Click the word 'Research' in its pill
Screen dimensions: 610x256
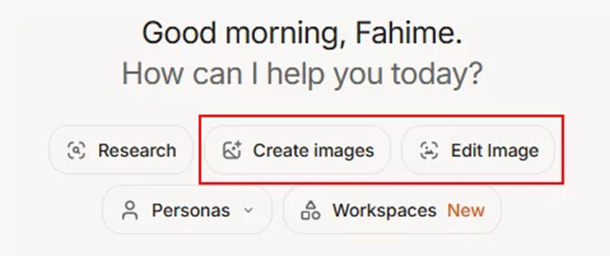pyautogui.click(x=137, y=150)
